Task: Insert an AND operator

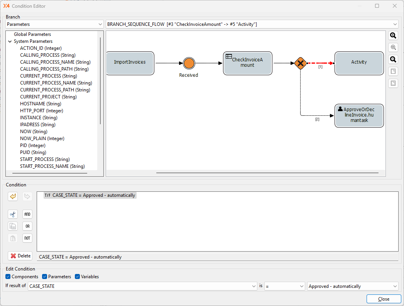Action: point(27,214)
